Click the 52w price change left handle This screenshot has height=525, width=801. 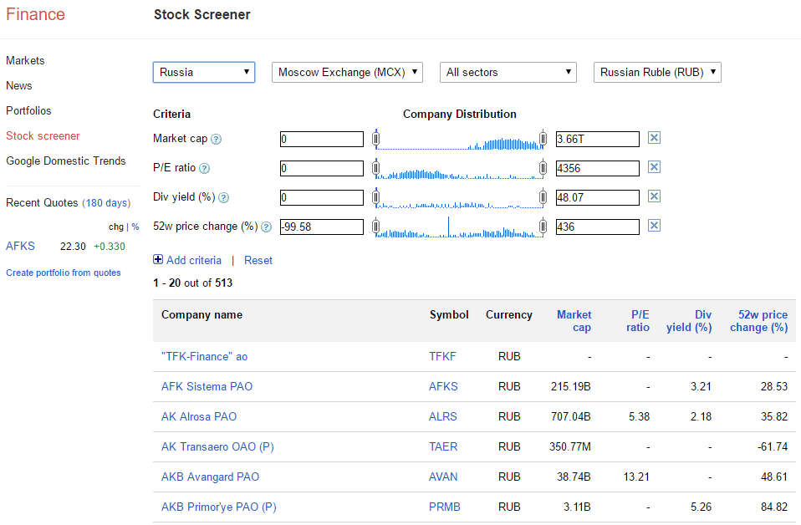376,227
